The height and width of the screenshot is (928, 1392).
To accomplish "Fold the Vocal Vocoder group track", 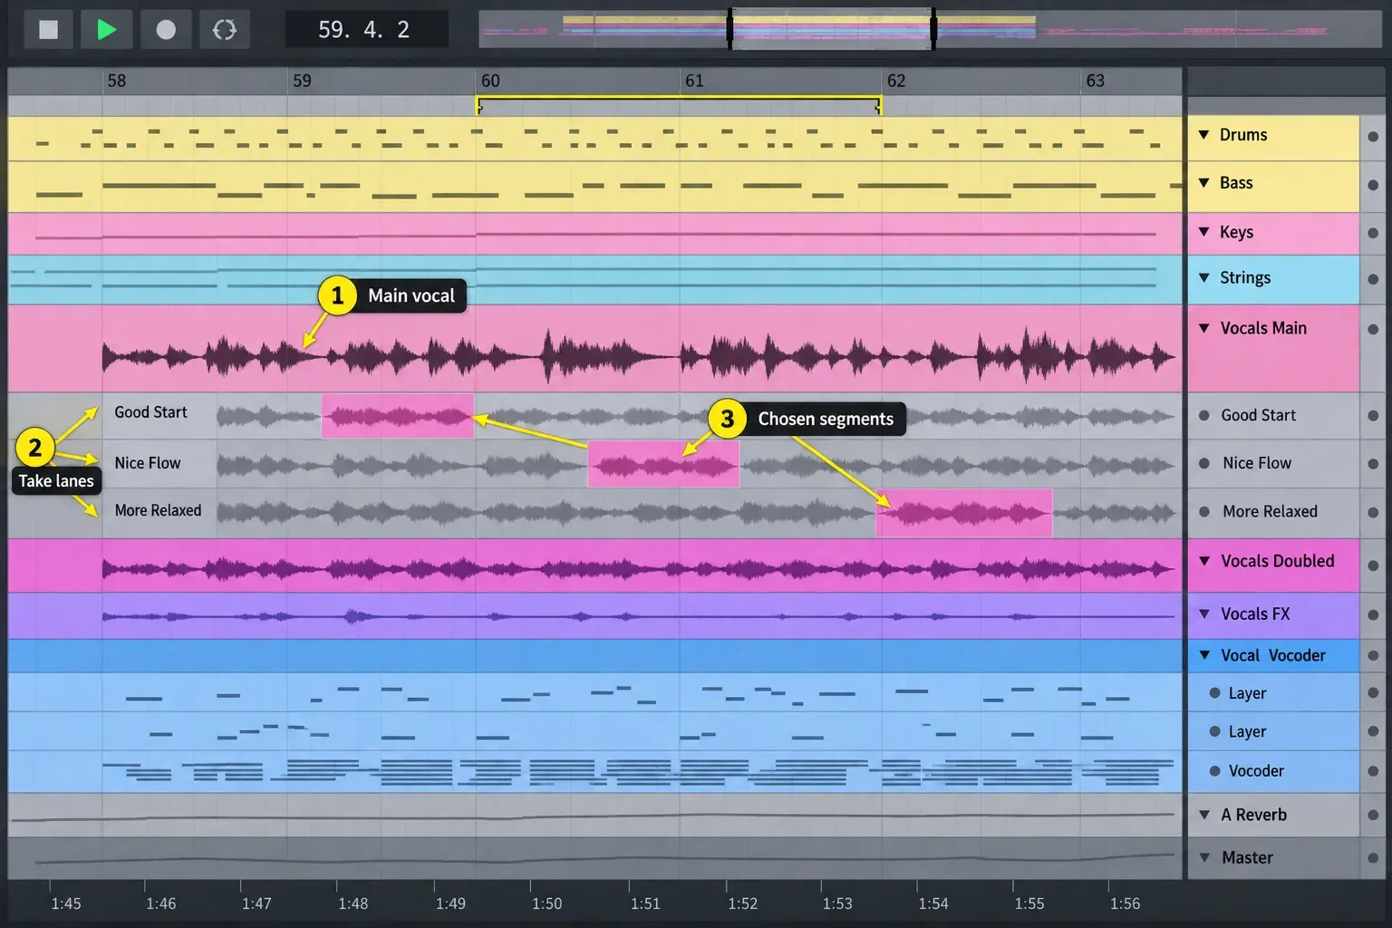I will [x=1204, y=655].
